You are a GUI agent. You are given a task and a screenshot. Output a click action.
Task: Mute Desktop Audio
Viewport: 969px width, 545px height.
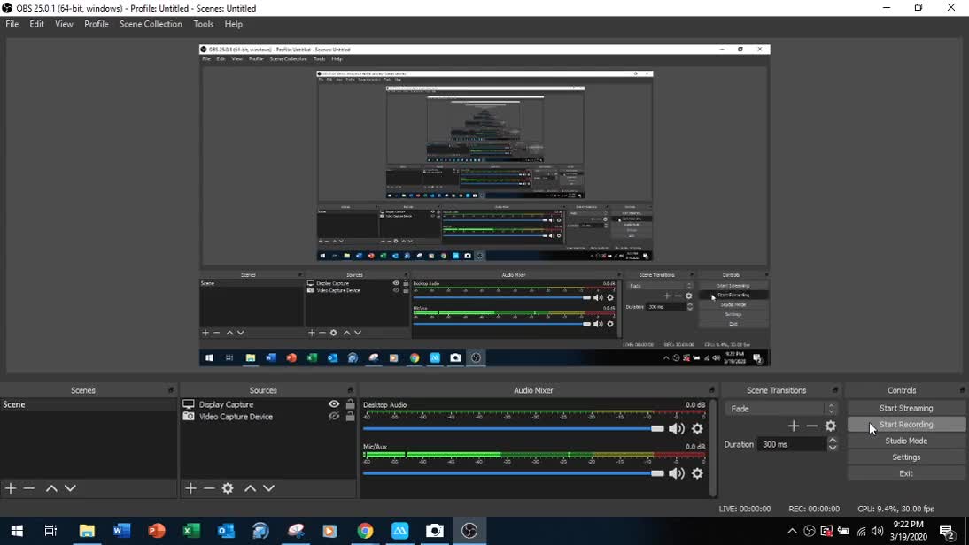click(677, 428)
